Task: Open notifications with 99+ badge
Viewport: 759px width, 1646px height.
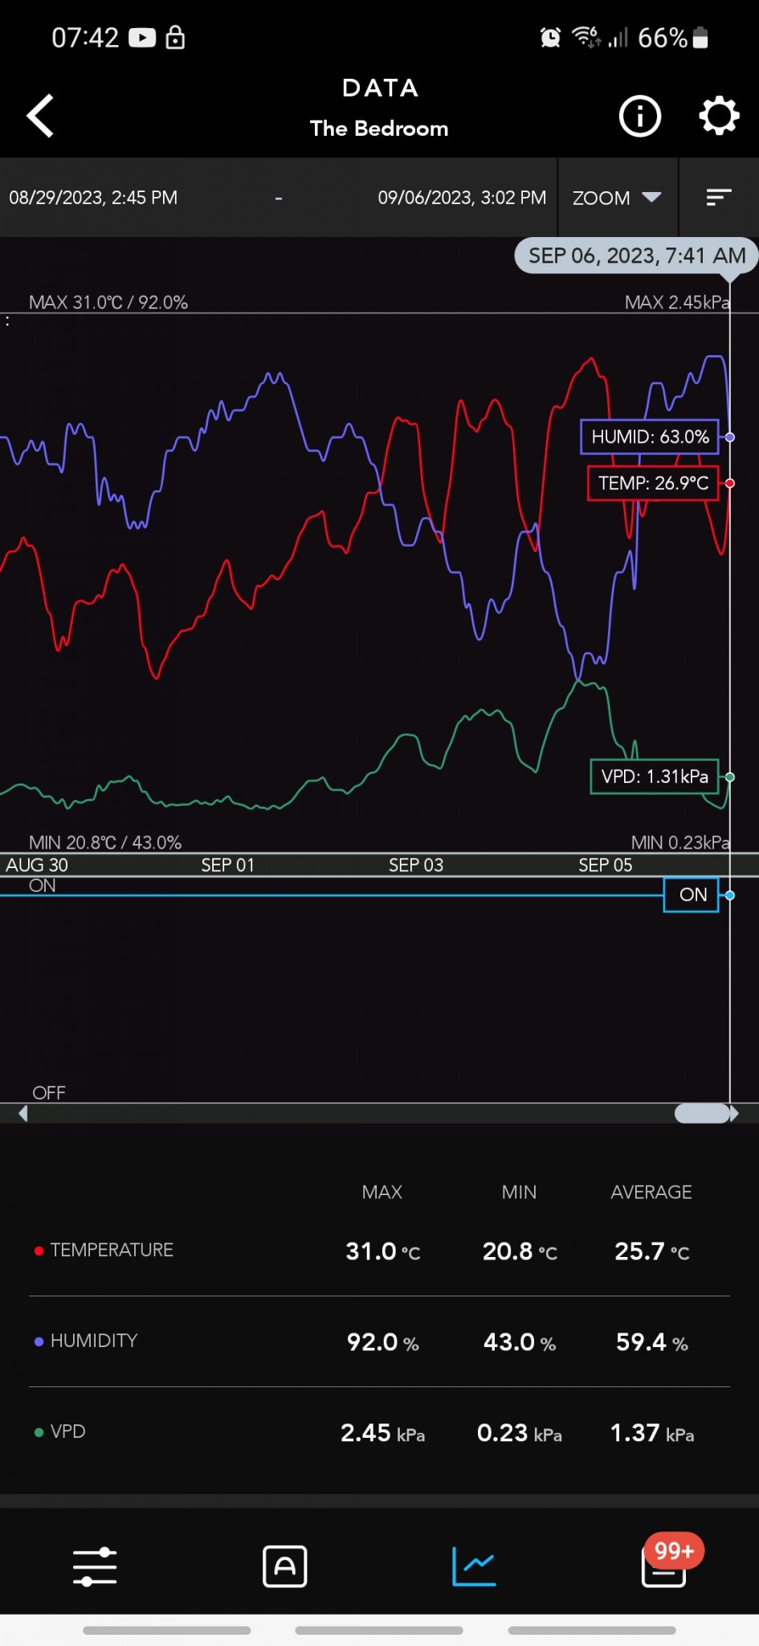Action: 665,1565
